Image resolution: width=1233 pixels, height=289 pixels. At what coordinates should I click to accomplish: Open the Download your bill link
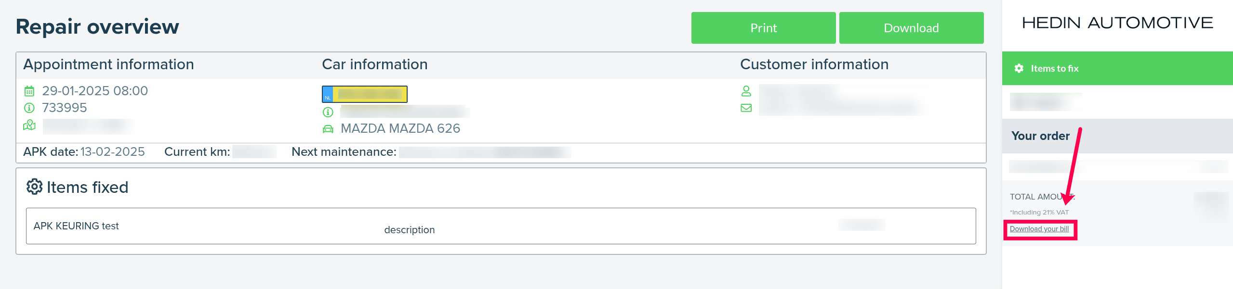[1039, 229]
